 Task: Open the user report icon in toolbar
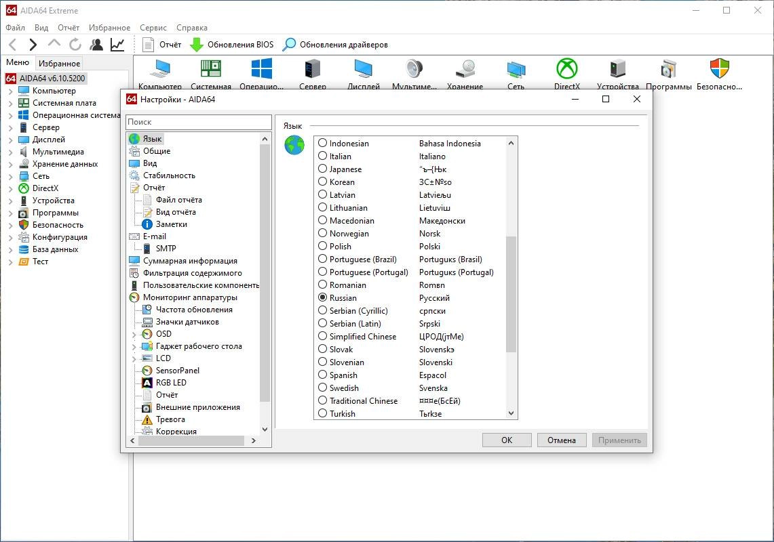point(96,45)
